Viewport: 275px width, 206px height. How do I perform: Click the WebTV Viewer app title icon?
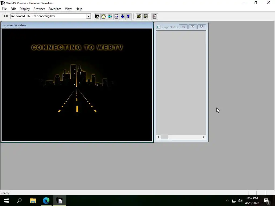point(3,3)
